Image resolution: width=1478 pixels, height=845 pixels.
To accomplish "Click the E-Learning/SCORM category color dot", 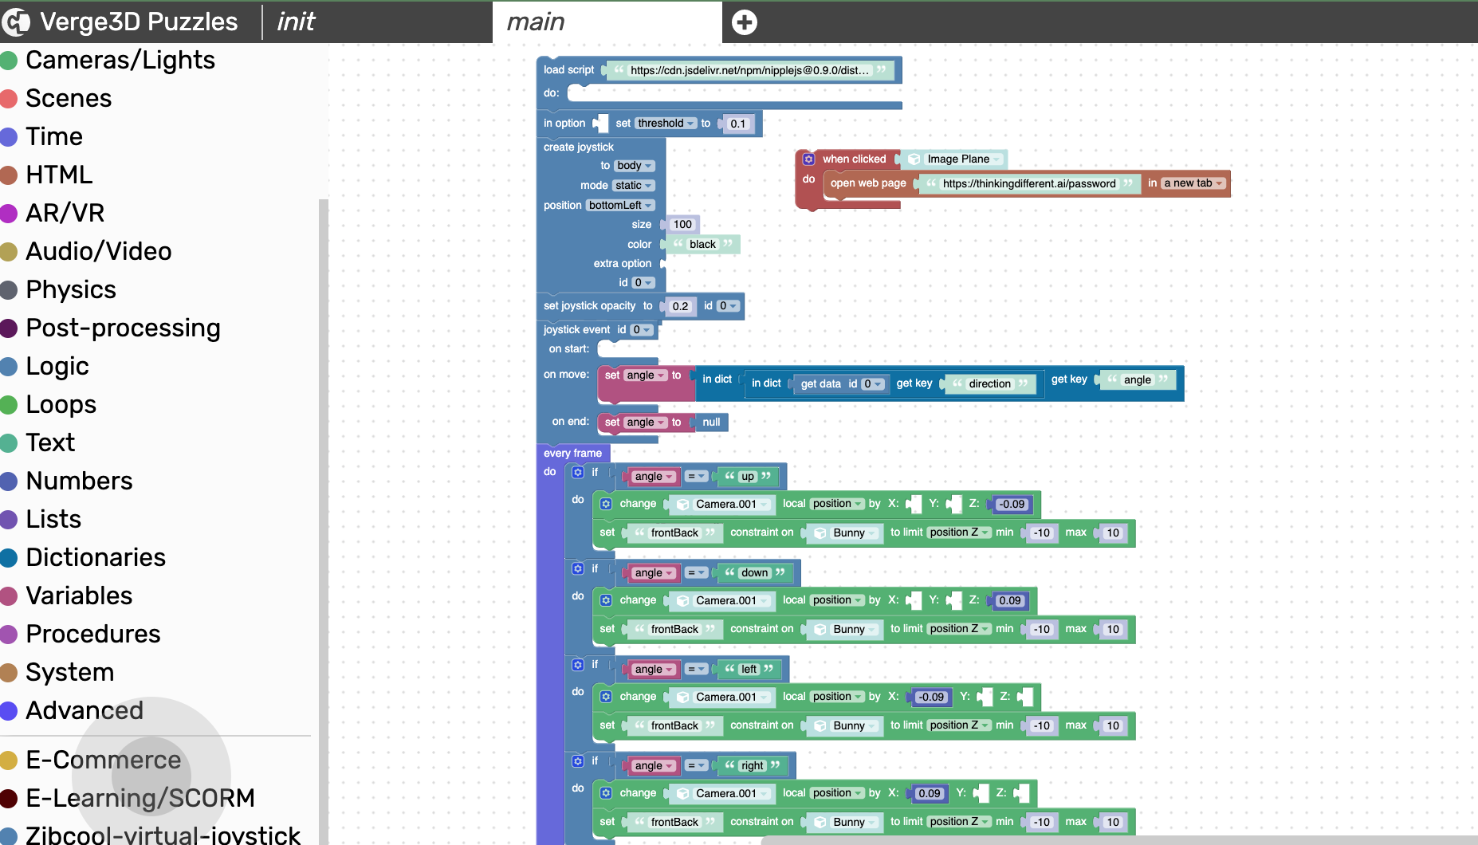I will coord(10,799).
